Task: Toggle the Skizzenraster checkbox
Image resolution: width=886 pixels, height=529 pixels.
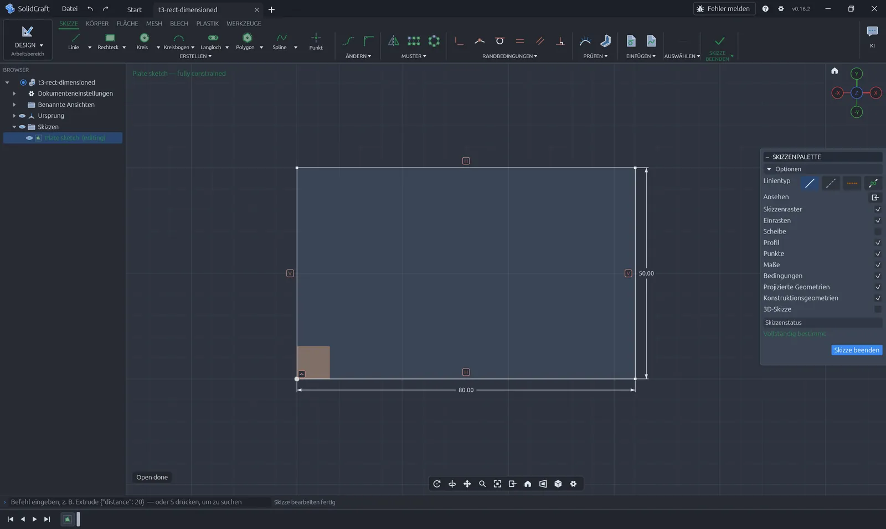Action: click(878, 209)
